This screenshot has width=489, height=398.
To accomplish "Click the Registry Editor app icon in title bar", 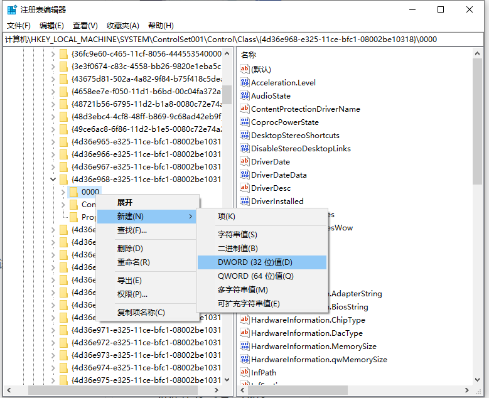I will pos(11,9).
